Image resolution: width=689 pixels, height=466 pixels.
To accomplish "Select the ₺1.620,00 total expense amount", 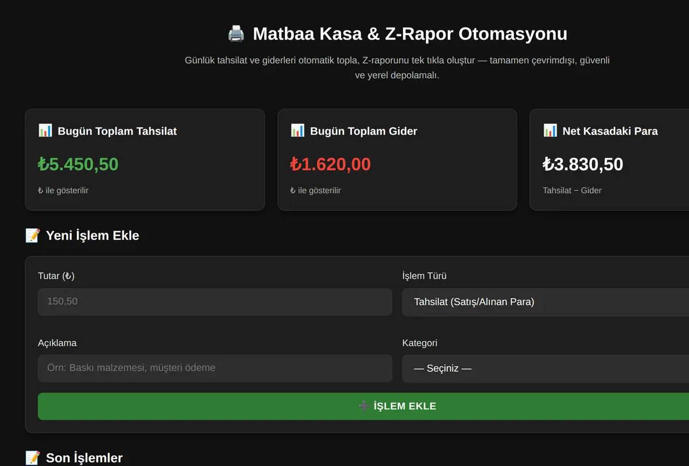I will tap(331, 164).
